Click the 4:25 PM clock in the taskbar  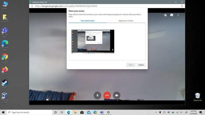point(193,112)
